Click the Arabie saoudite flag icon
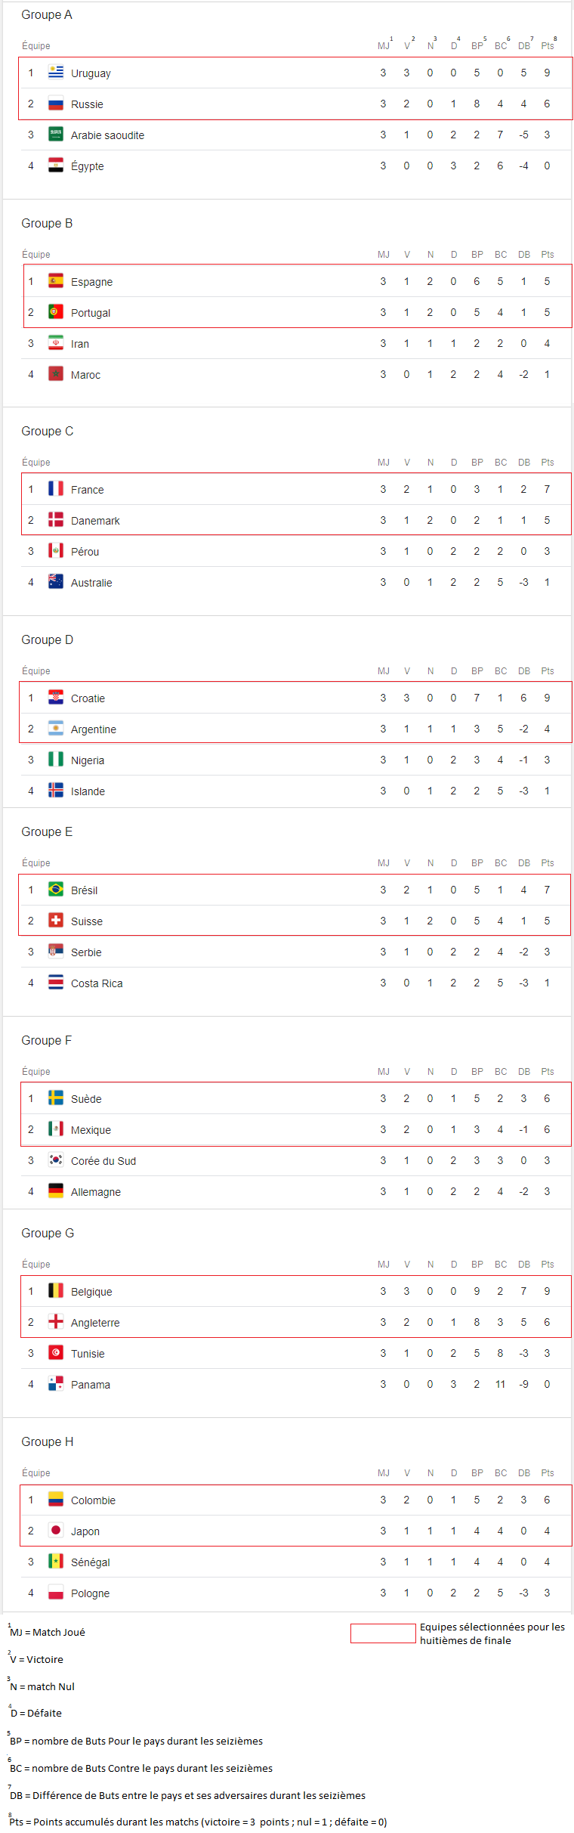The image size is (574, 1833). pos(56,135)
